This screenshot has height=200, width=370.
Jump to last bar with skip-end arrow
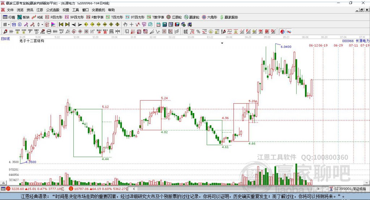click(x=67, y=24)
